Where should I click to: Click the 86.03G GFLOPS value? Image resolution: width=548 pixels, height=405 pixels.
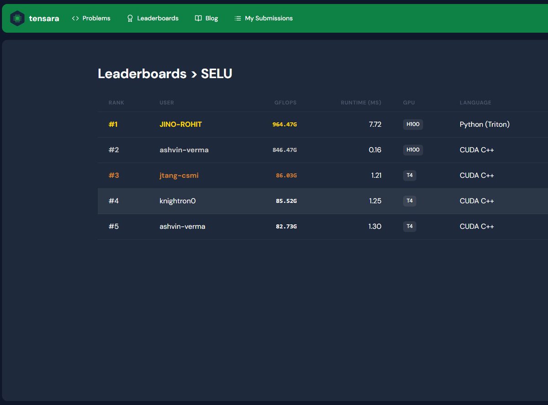(x=286, y=176)
